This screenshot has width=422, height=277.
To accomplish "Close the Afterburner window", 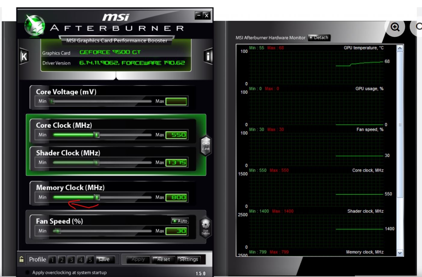I will 206,15.
